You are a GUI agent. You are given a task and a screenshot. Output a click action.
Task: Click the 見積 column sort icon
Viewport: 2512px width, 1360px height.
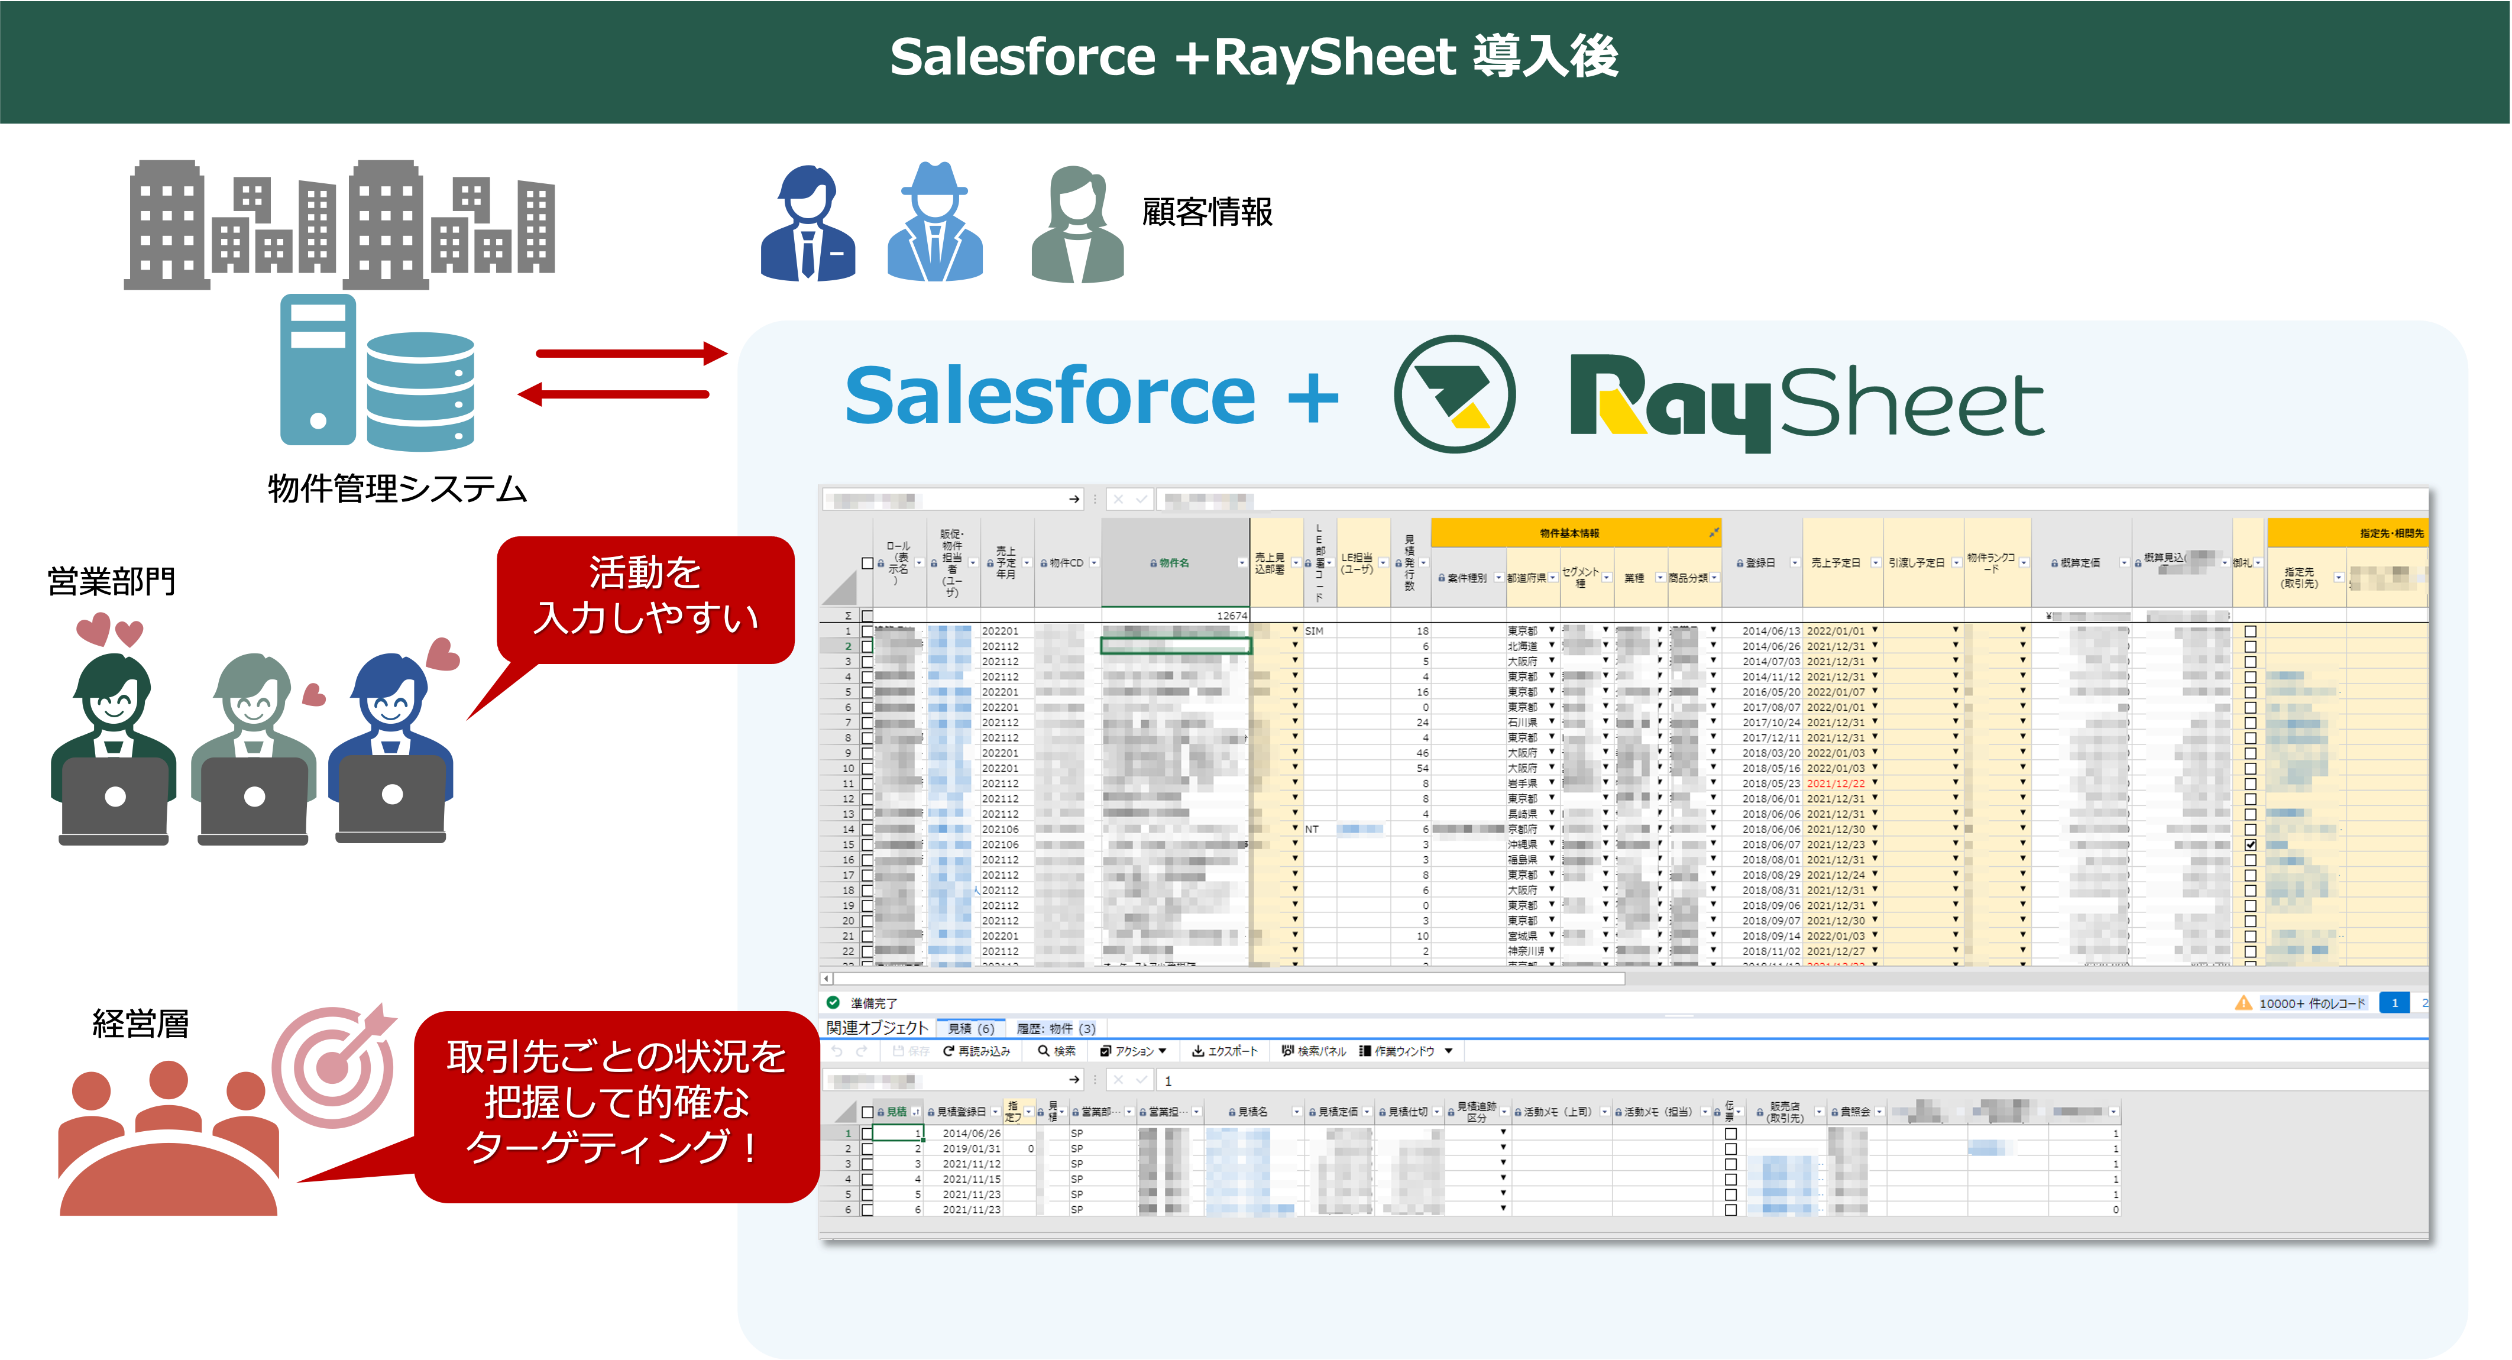click(x=915, y=1112)
